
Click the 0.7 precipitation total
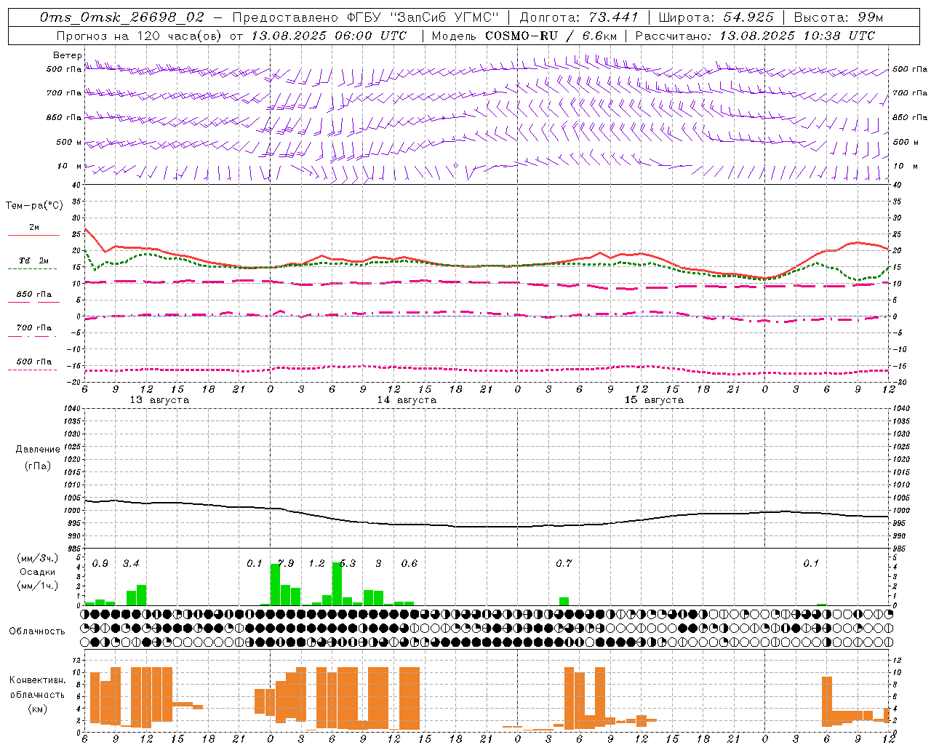pos(564,563)
